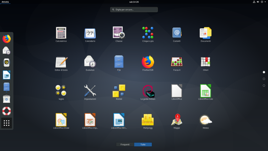Screen dimensions: 268x151
Task: Jump to third app page indicator
Action: pyautogui.click(x=264, y=85)
